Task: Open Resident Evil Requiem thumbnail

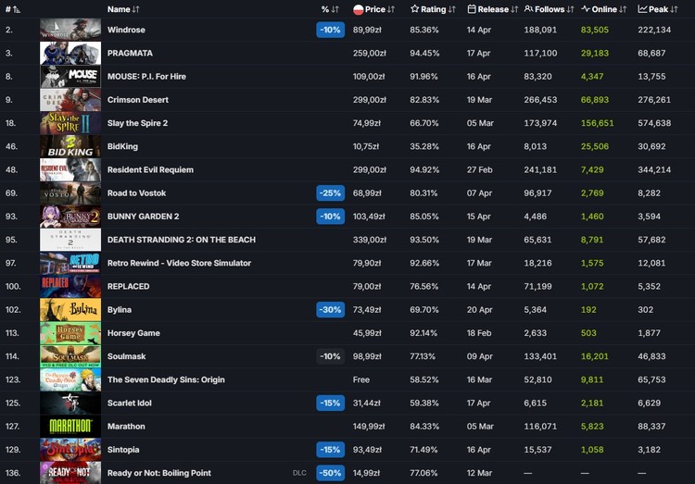Action: [x=70, y=170]
